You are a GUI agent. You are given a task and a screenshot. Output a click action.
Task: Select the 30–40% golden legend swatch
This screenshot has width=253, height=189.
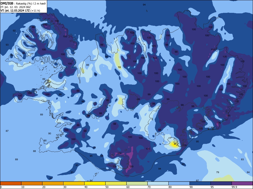pos(74,183)
